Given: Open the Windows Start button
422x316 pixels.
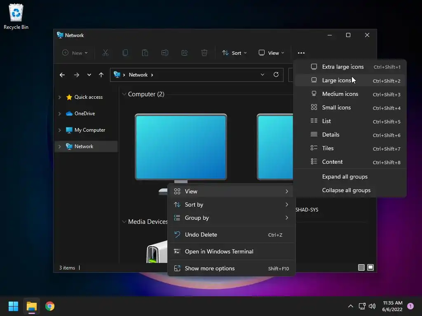Looking at the screenshot, I should [13, 306].
